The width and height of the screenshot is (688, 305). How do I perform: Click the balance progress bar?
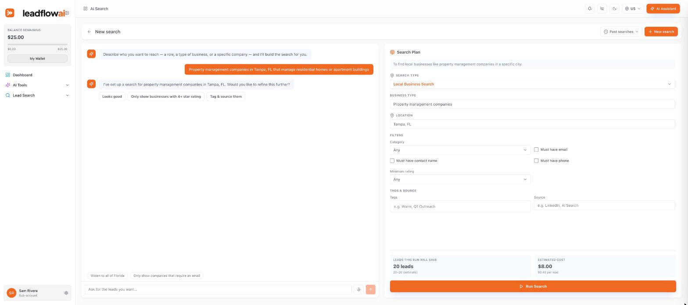[37, 45]
